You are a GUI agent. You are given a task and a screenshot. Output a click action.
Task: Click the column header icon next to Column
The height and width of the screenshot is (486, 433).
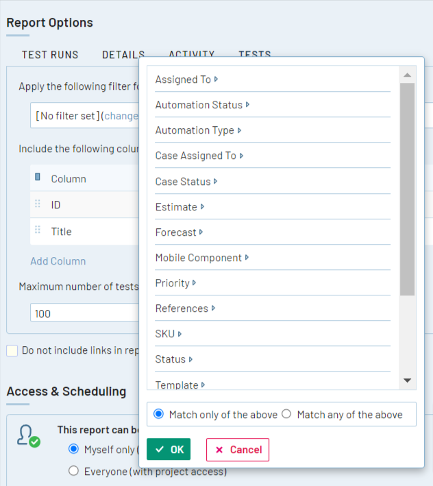[38, 178]
